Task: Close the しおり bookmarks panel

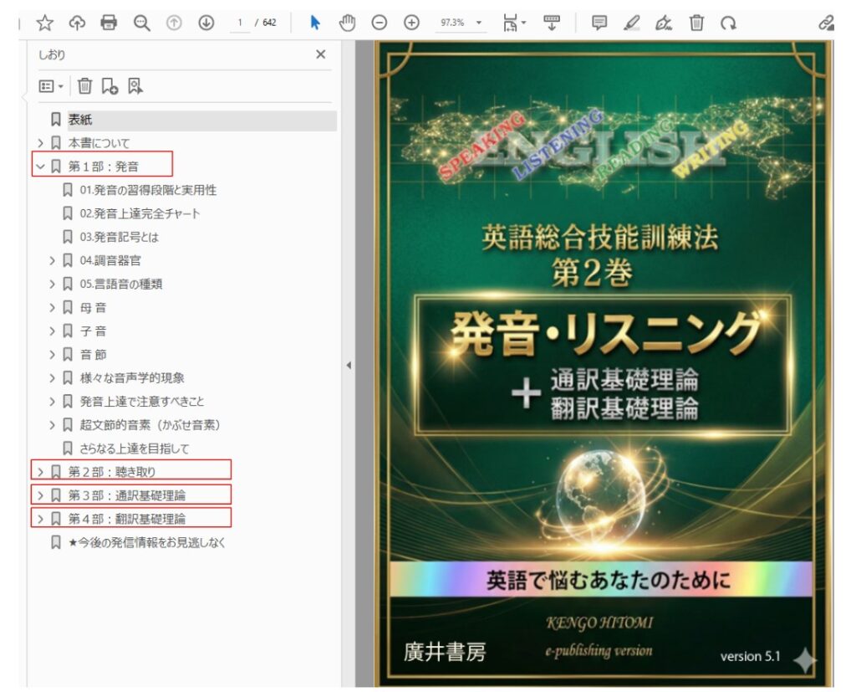Action: (x=320, y=54)
